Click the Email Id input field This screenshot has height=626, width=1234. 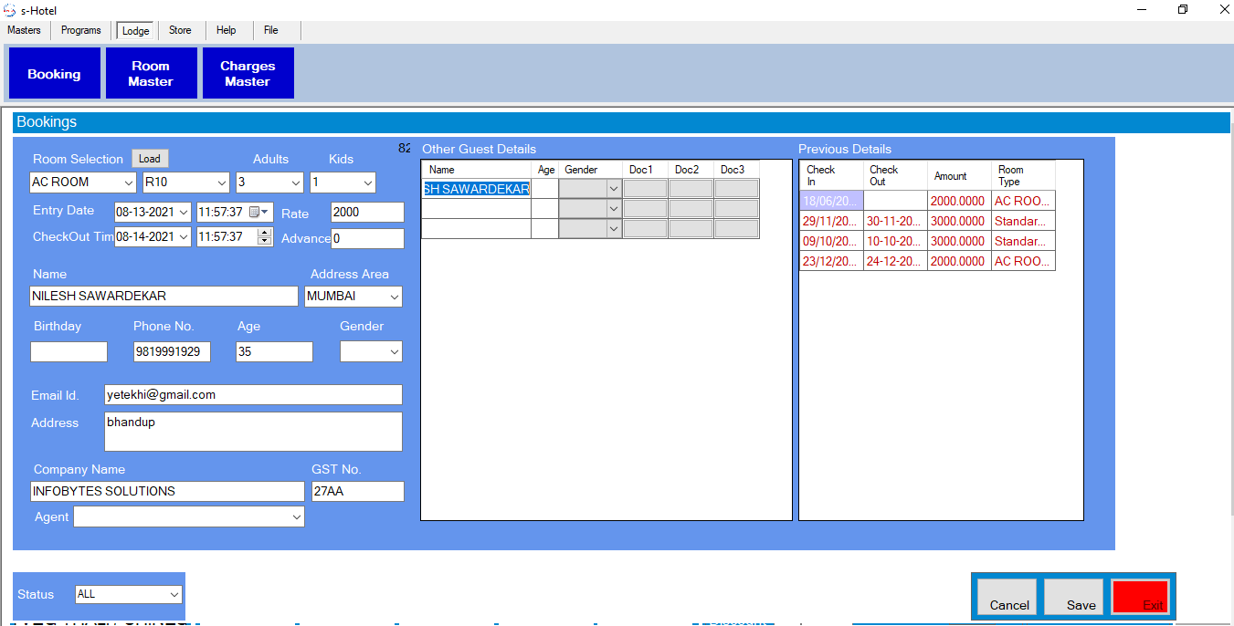click(253, 395)
